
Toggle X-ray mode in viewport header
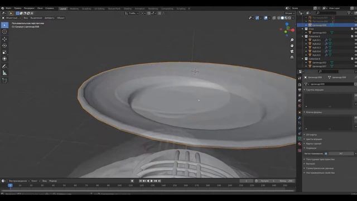pos(274,18)
